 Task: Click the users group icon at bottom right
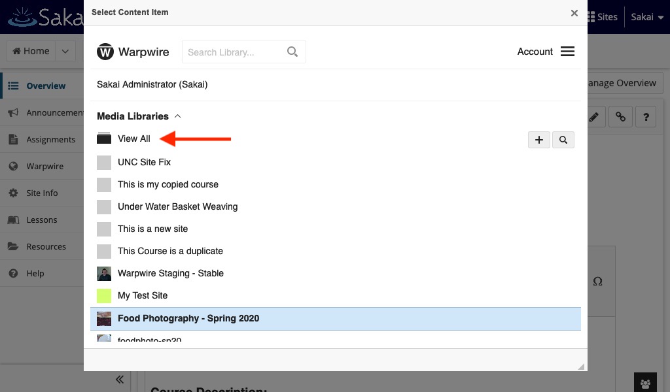pyautogui.click(x=645, y=384)
